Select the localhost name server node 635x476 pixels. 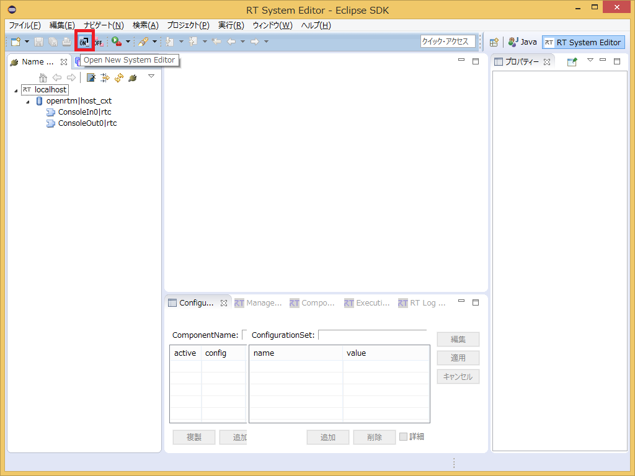45,89
